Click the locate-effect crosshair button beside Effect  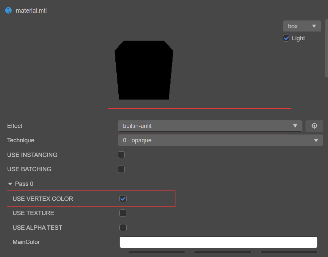click(314, 126)
